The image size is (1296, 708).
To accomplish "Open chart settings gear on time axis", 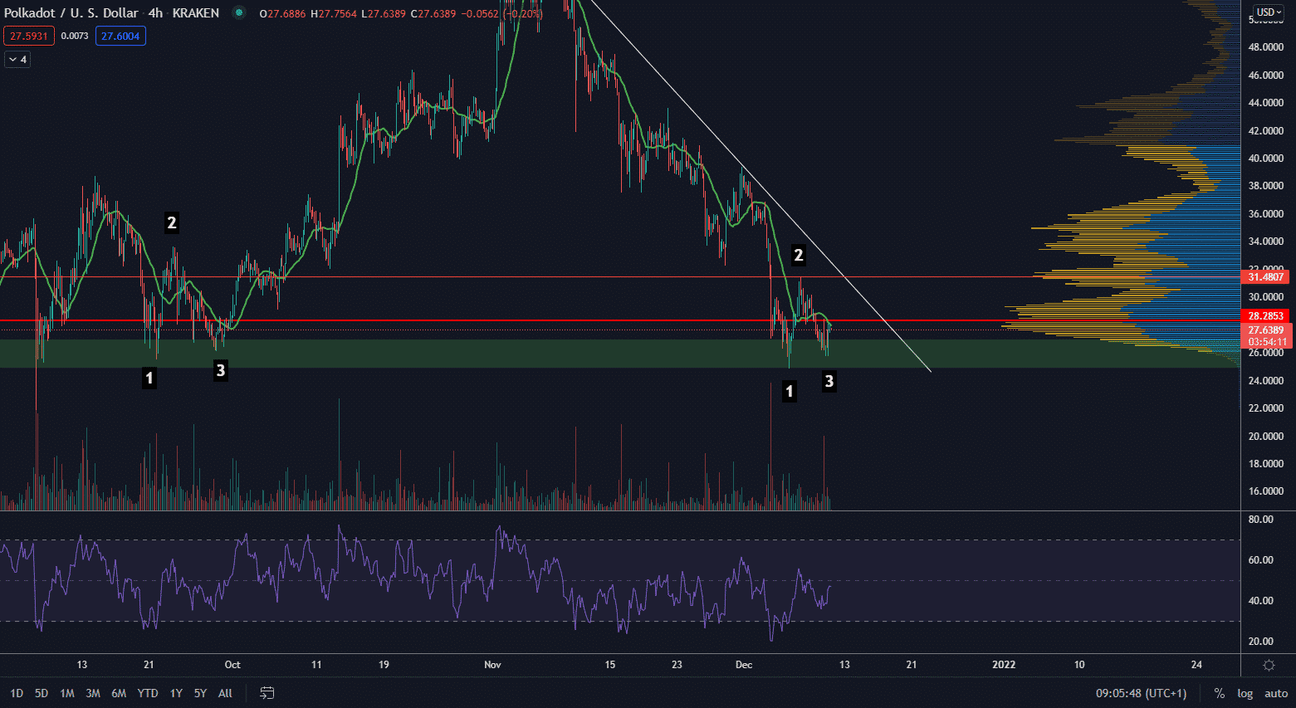I will coord(1269,665).
